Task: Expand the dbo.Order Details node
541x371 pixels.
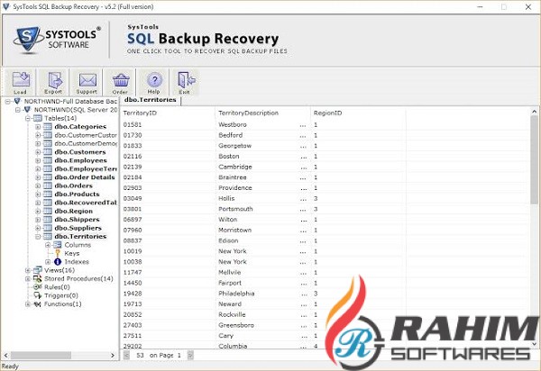Action: point(38,177)
